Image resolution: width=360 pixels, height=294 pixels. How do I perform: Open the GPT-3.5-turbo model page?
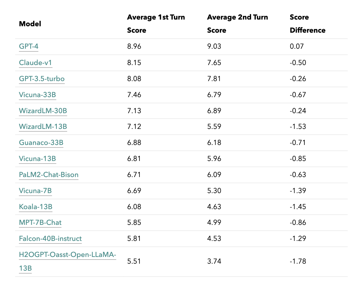click(42, 79)
